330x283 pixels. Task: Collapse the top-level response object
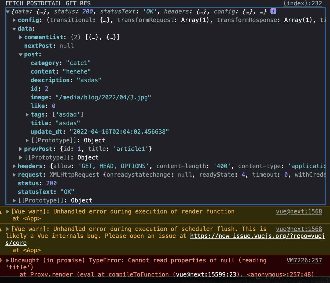pos(8,12)
